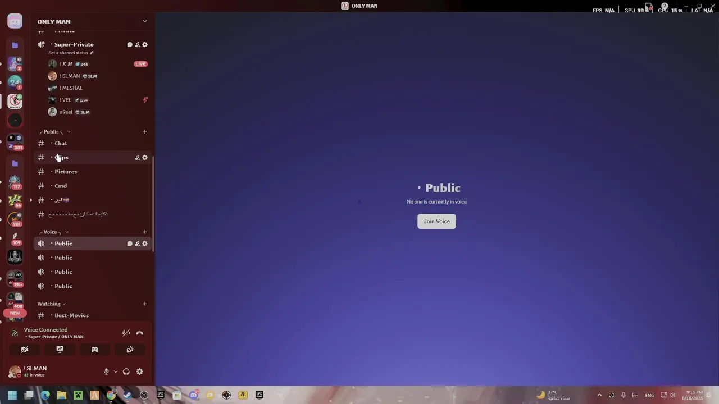Open User Settings gear

click(139, 371)
